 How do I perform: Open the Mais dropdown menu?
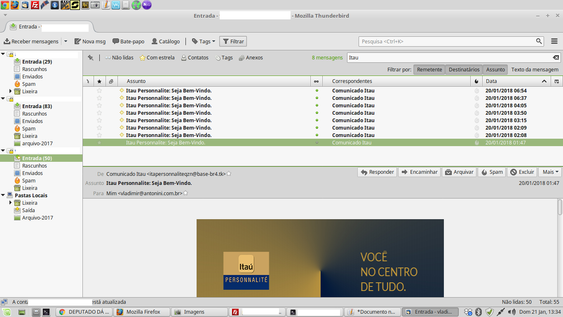coord(550,172)
